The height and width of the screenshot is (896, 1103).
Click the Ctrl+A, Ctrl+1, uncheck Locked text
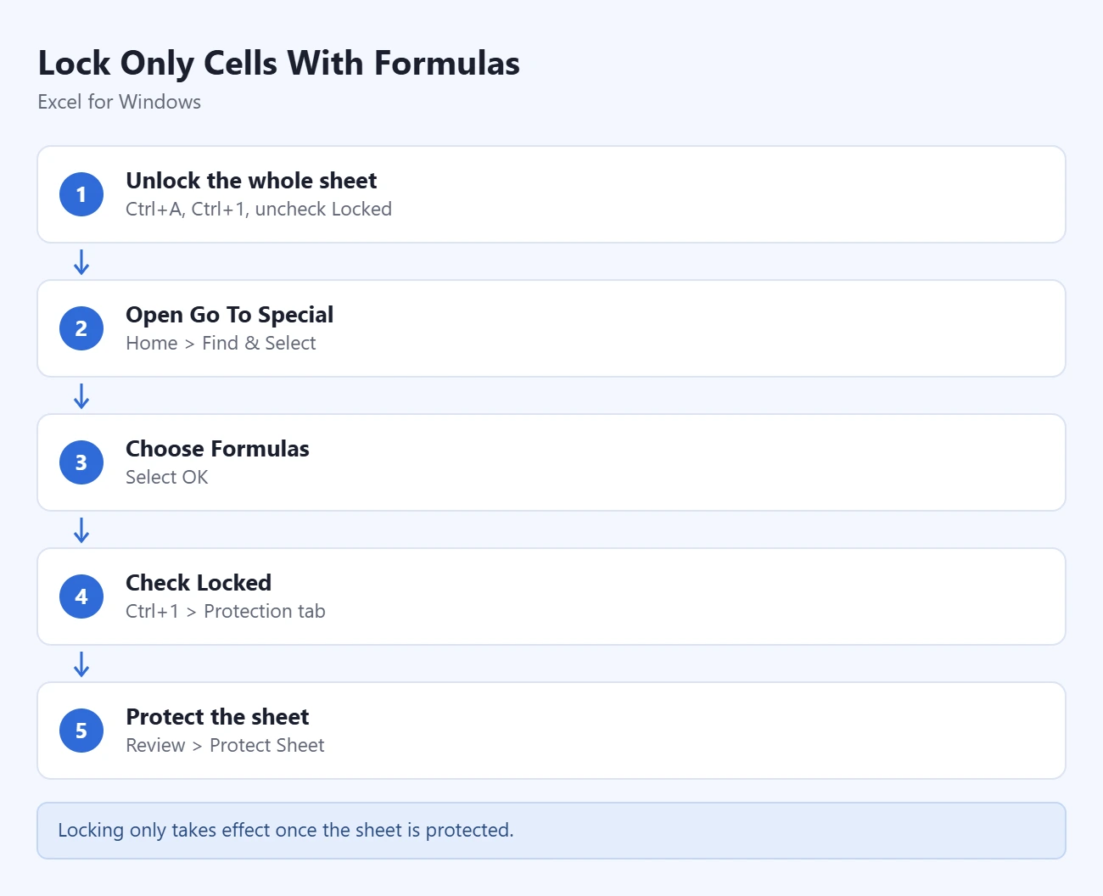point(259,209)
